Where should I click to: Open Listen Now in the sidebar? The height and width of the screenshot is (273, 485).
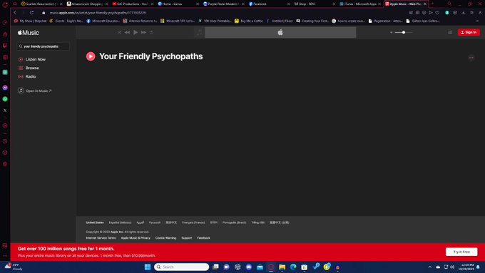point(32,59)
